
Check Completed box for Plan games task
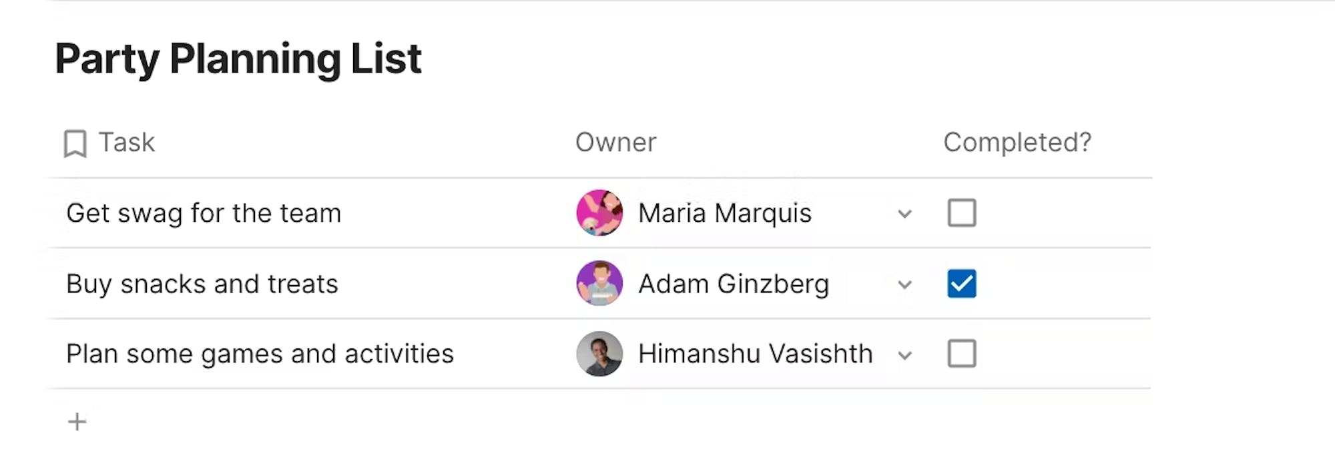click(962, 354)
